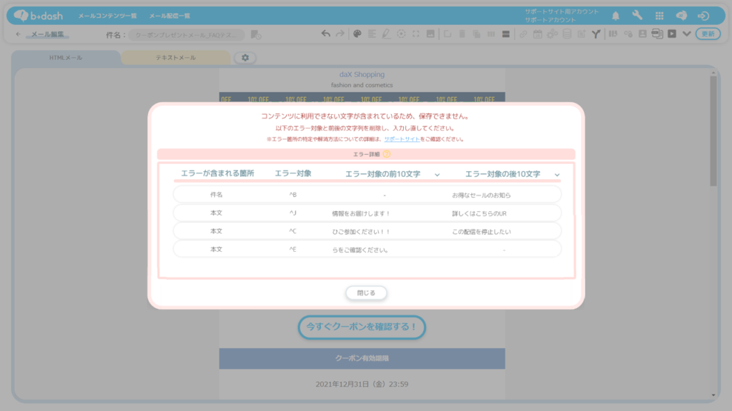Click the undo arrow icon
The height and width of the screenshot is (411, 732).
pyautogui.click(x=326, y=34)
